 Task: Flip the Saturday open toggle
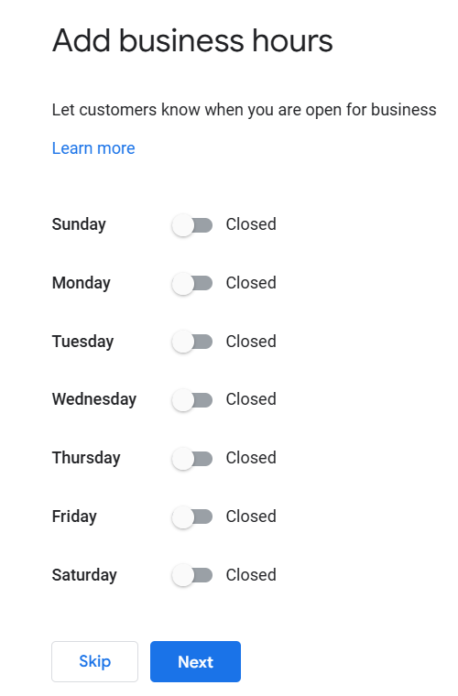(x=192, y=575)
